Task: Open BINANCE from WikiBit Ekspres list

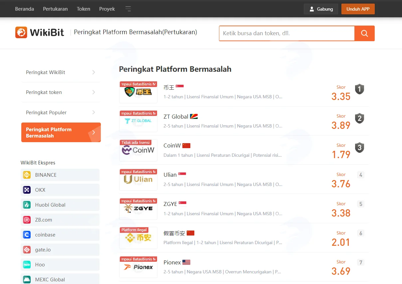Action: tap(60, 175)
